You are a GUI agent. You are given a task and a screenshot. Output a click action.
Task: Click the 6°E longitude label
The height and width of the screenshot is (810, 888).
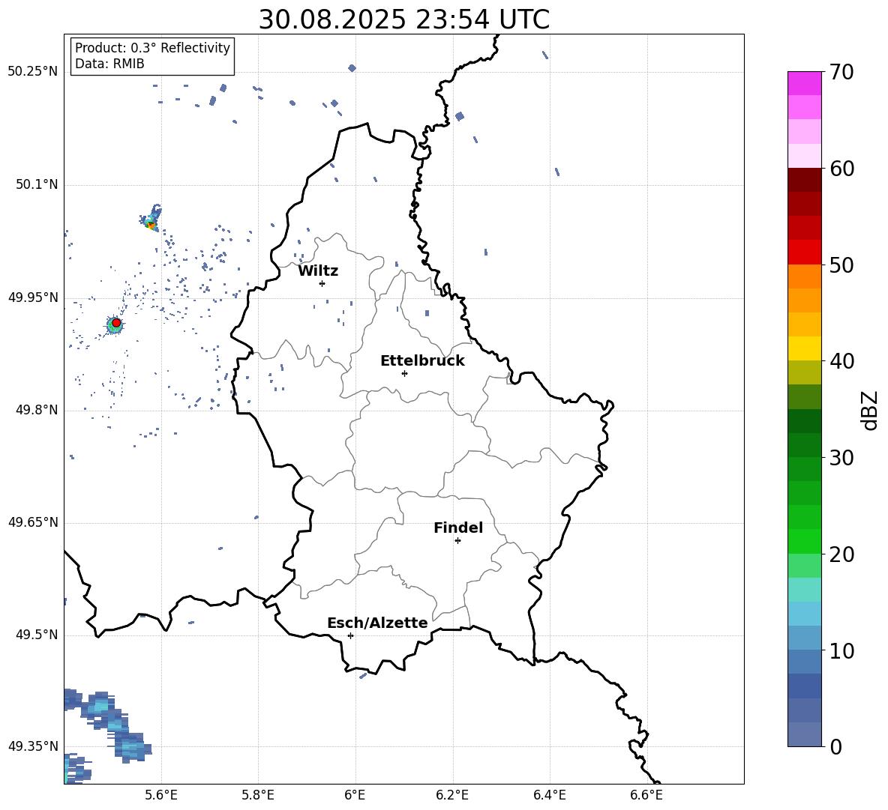[x=355, y=795]
